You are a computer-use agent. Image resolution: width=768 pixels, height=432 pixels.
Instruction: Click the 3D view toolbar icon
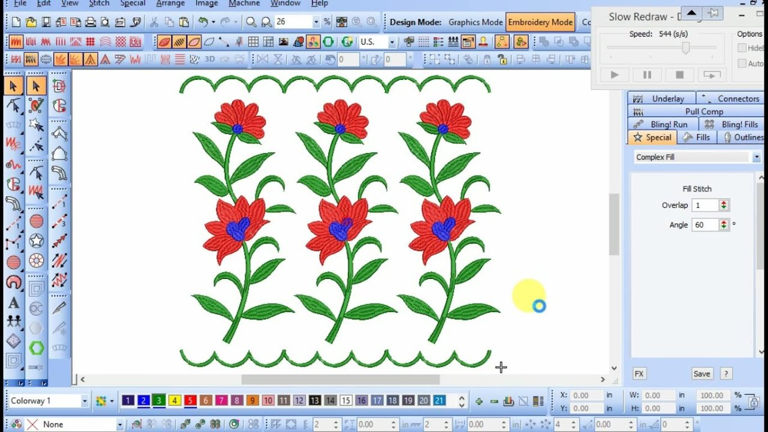click(x=209, y=59)
